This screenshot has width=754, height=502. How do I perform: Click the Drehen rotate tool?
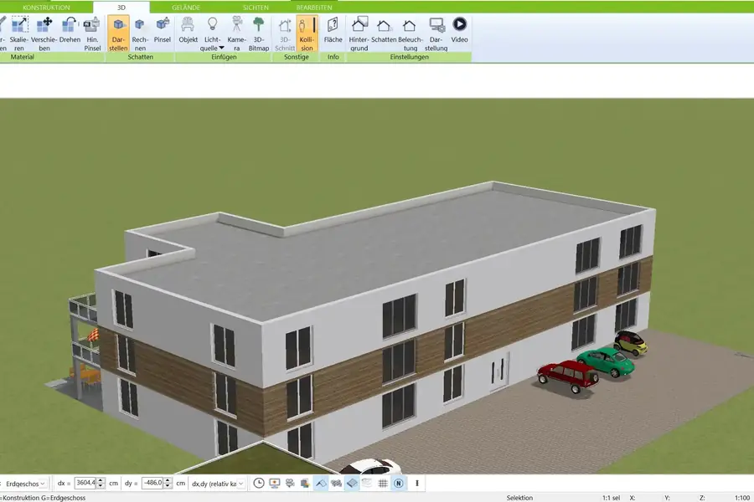point(70,33)
